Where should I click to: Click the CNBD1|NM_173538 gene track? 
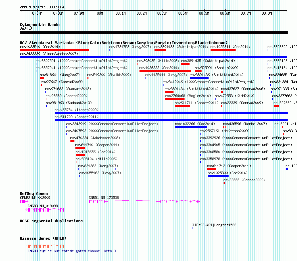144,201
